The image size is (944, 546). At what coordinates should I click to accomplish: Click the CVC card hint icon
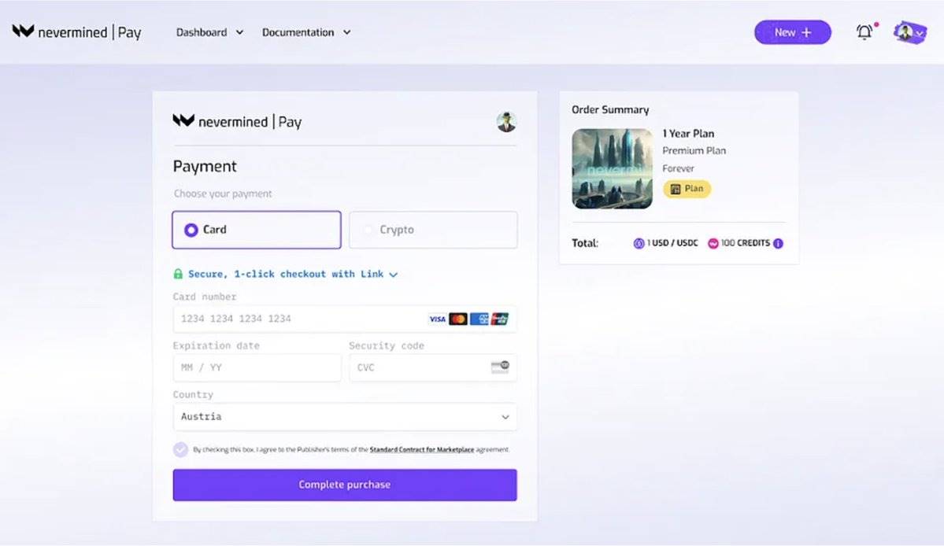pos(499,367)
